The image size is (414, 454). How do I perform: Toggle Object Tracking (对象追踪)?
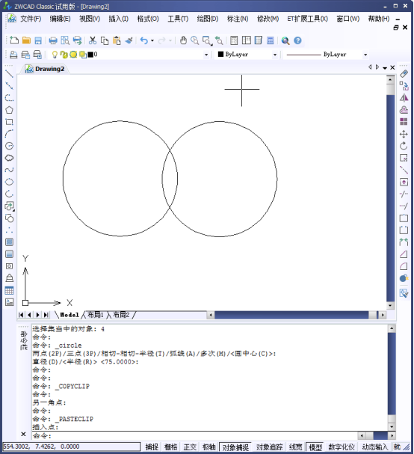click(269, 447)
